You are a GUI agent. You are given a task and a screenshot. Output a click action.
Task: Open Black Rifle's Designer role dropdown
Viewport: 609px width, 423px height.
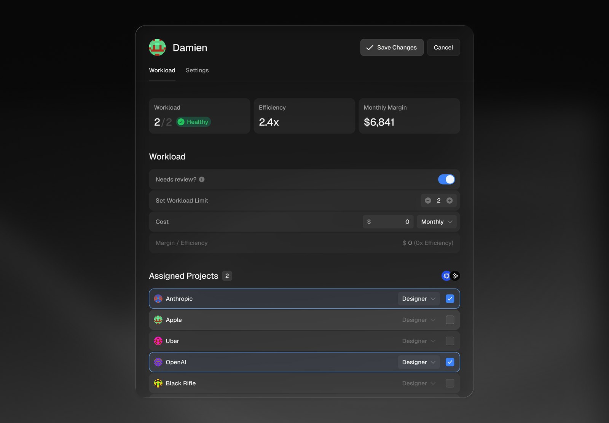[419, 383]
